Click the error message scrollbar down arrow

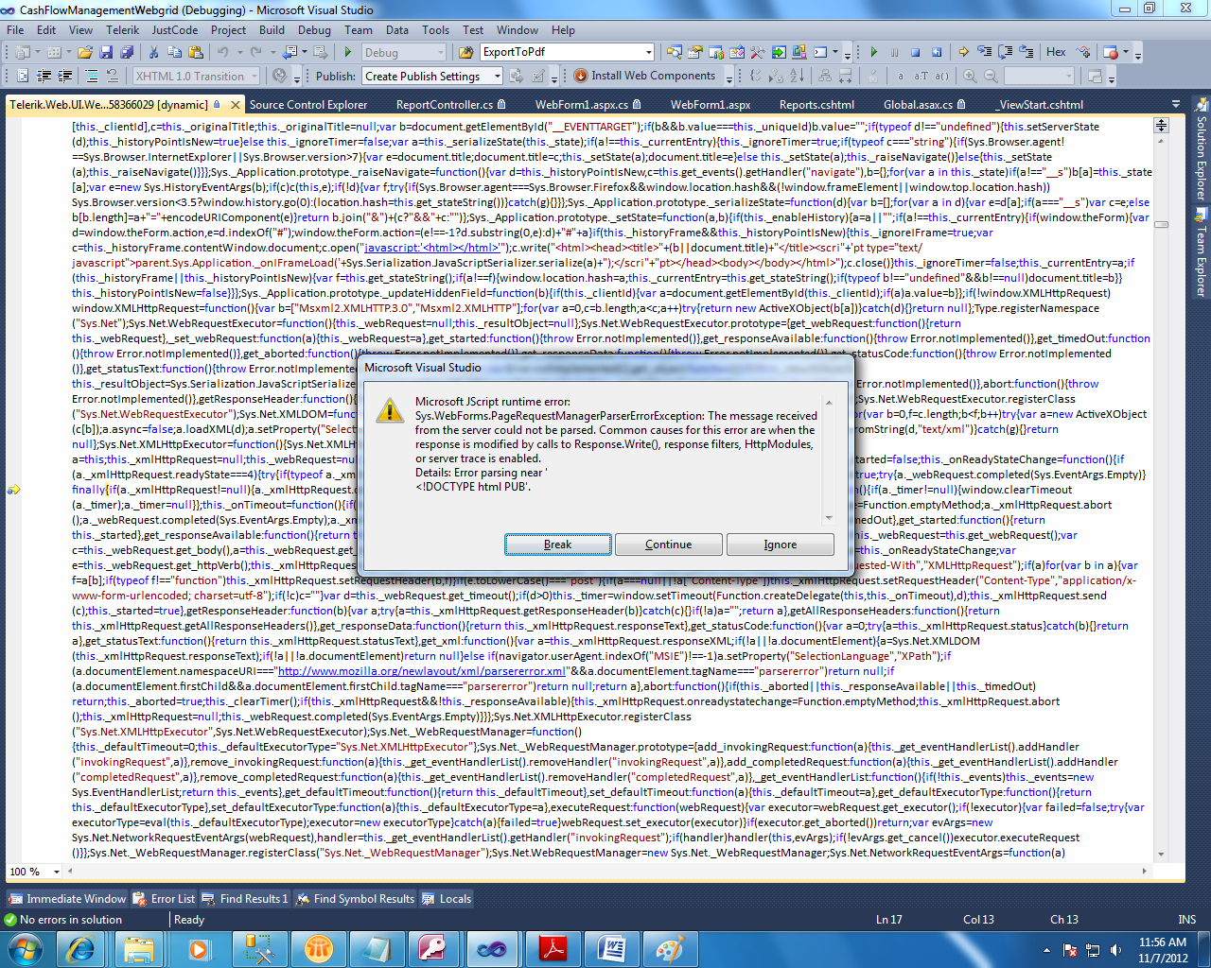point(829,517)
